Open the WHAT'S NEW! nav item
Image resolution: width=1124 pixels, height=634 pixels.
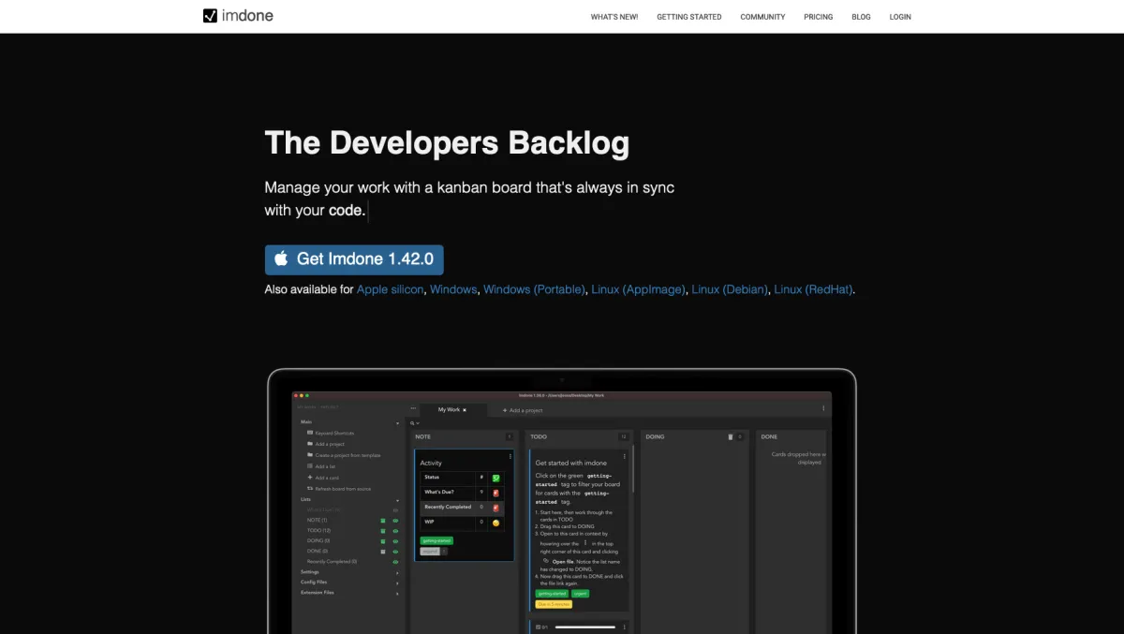[614, 17]
